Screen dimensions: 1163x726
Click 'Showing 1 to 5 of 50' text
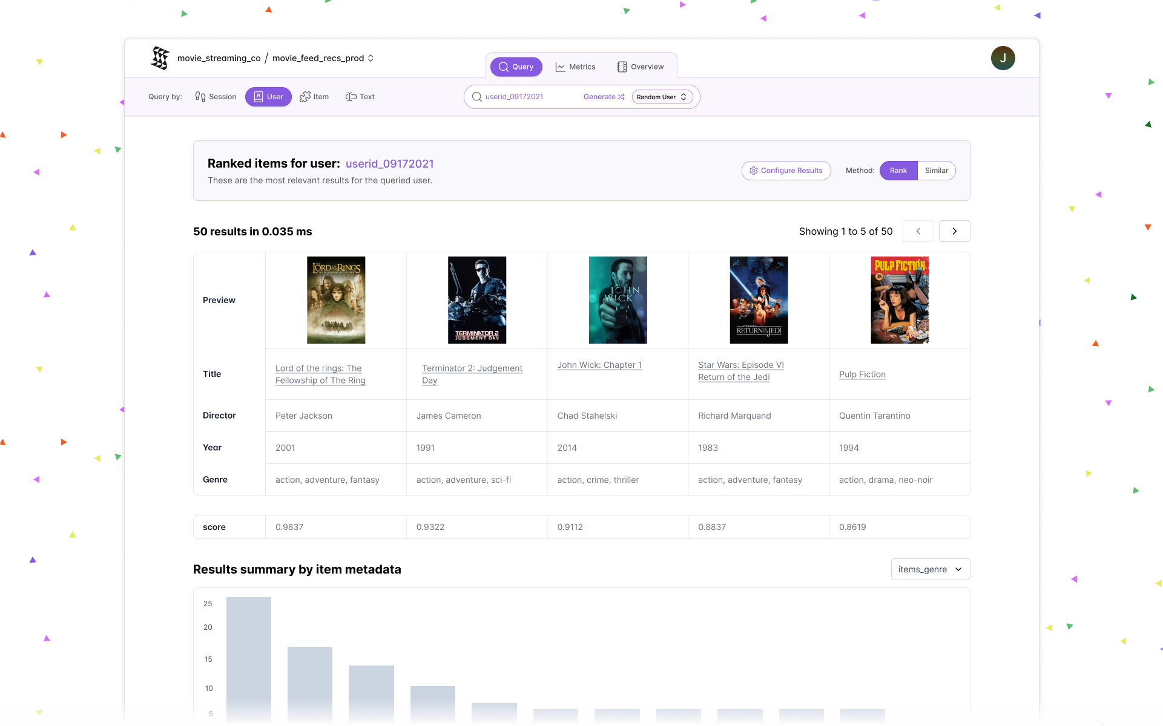click(846, 231)
